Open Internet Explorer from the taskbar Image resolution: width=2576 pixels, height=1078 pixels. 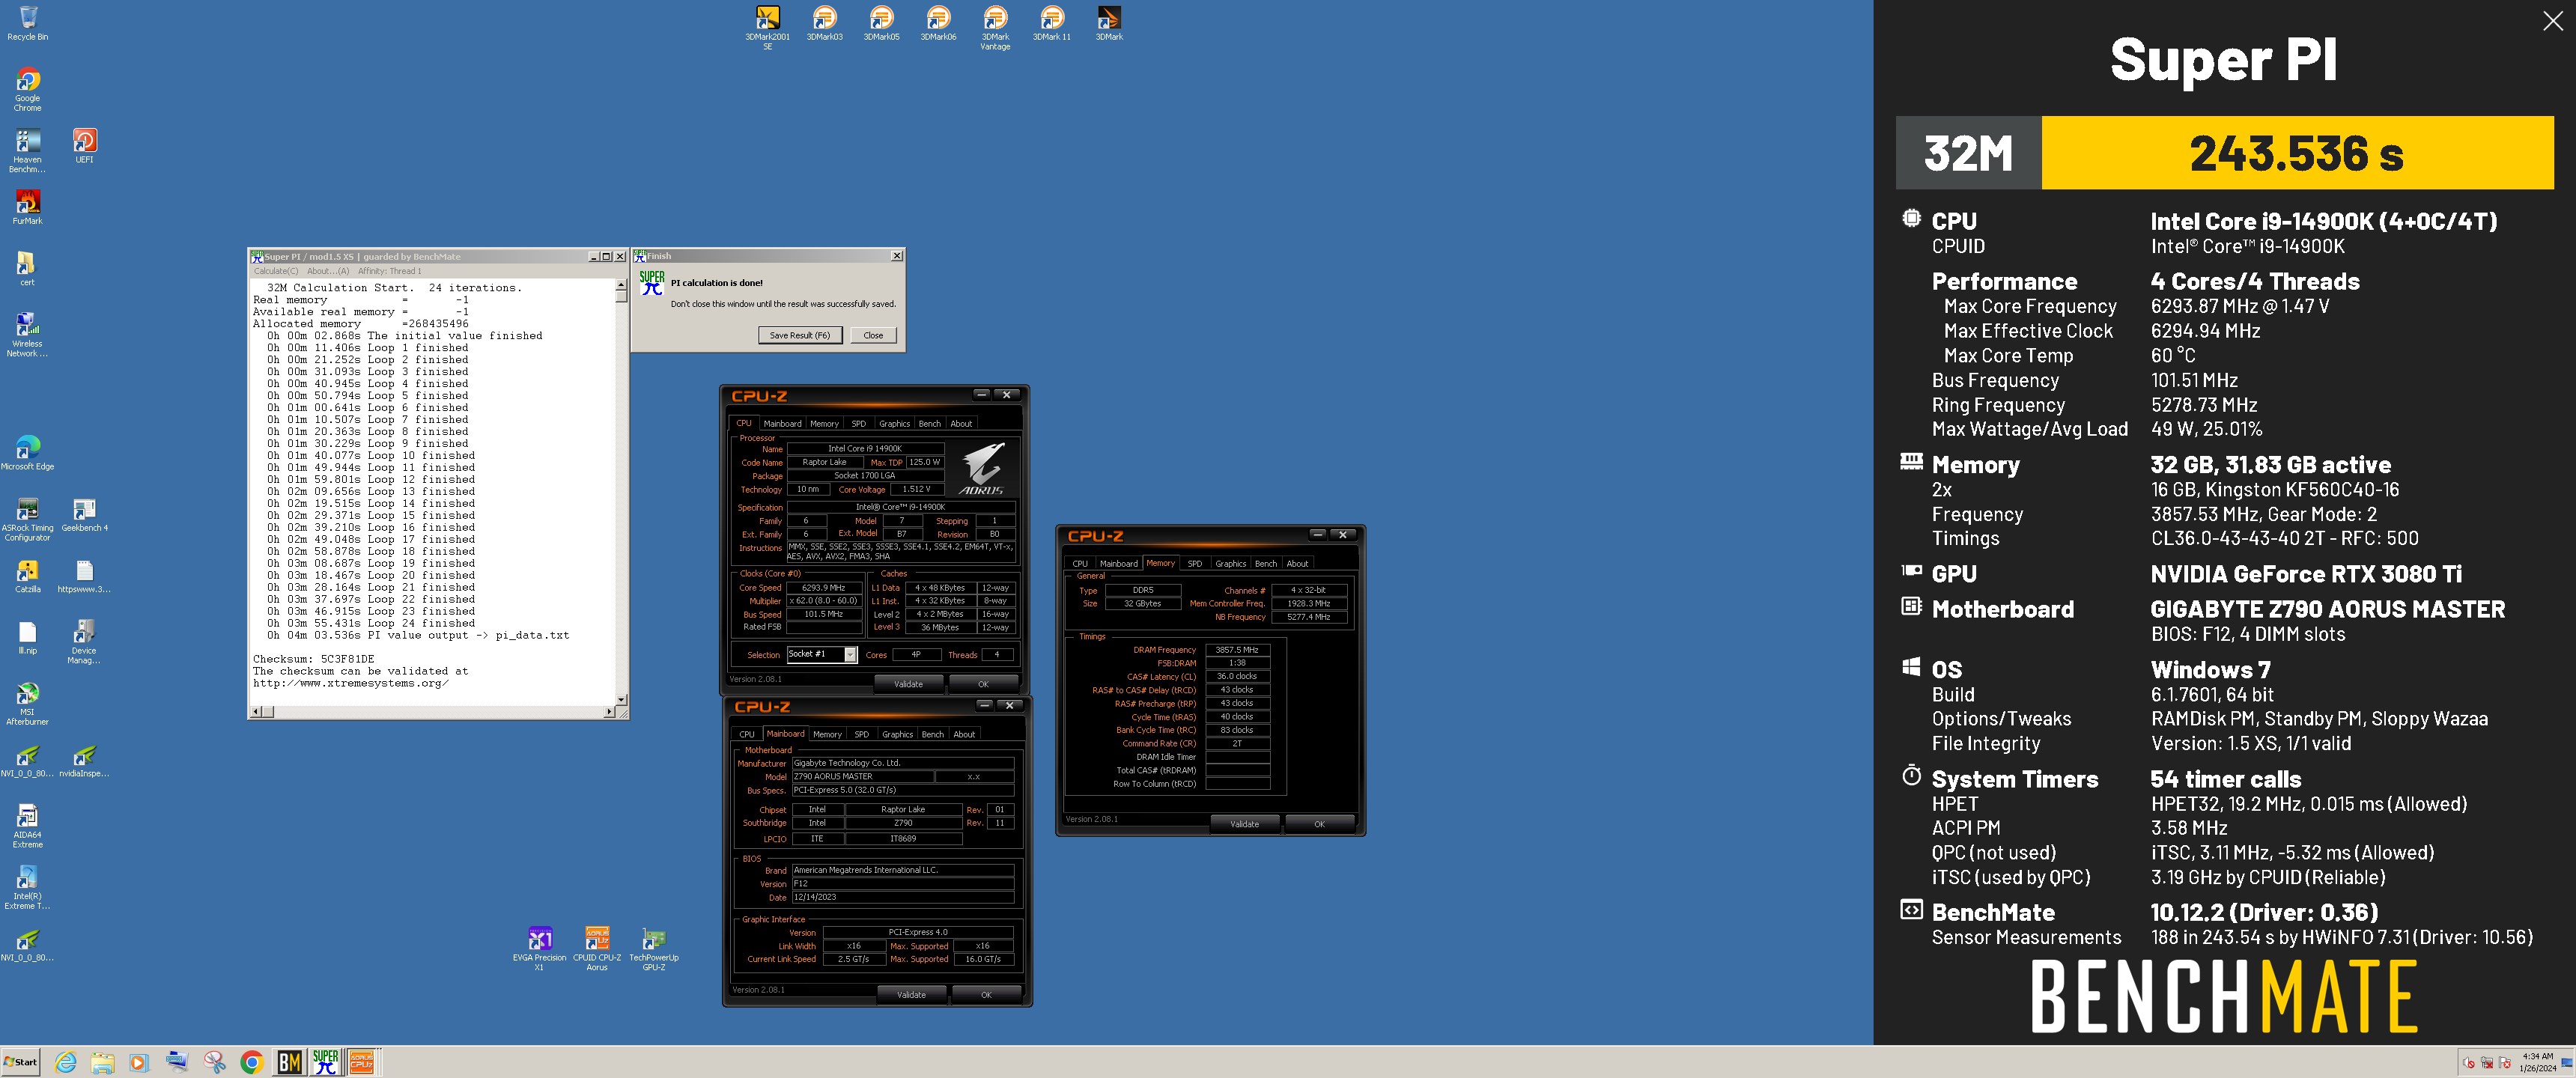tap(66, 1062)
